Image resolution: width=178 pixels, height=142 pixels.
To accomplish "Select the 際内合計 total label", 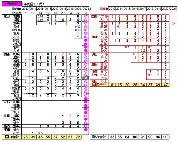I will pyautogui.click(x=99, y=137).
